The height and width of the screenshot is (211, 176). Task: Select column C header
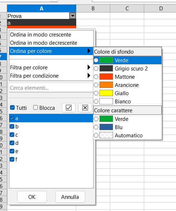pyautogui.click(x=127, y=8)
